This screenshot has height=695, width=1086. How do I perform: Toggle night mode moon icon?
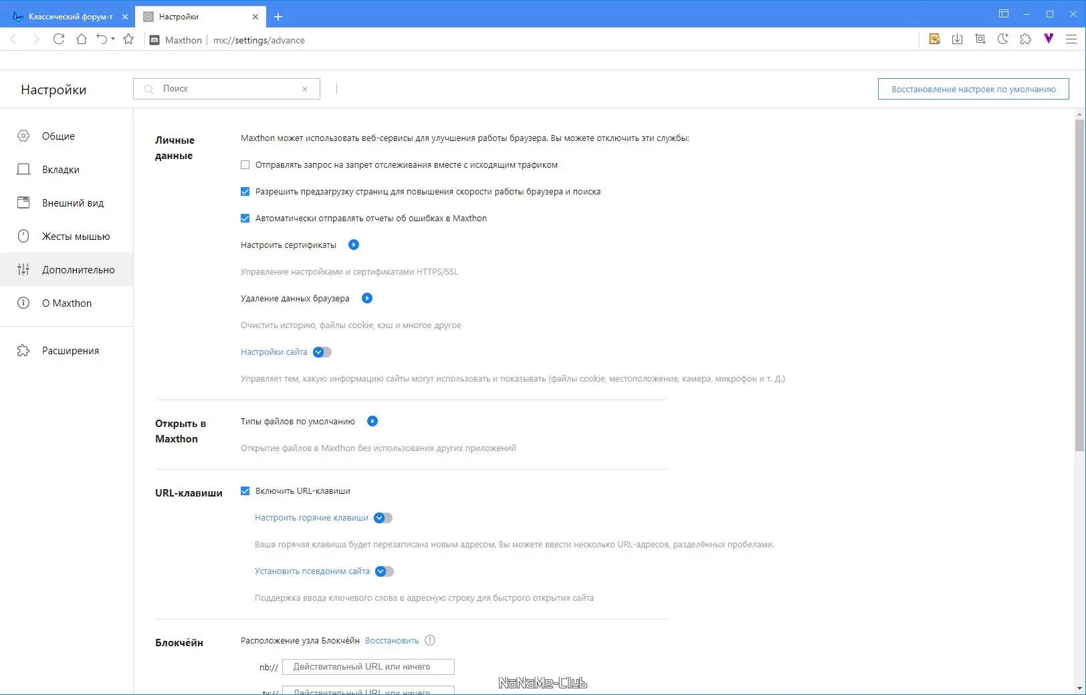tap(1003, 39)
